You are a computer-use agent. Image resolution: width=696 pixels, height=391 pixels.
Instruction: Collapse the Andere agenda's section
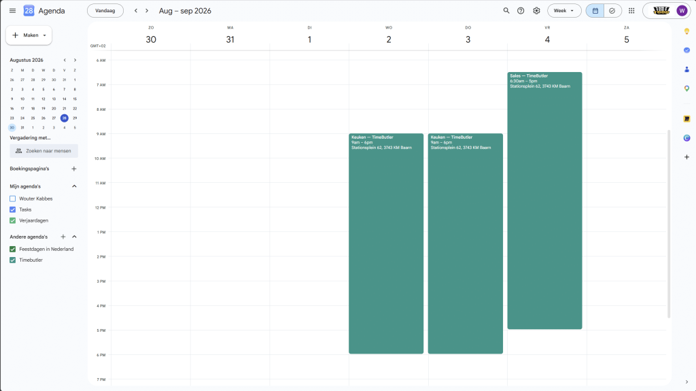(x=75, y=237)
